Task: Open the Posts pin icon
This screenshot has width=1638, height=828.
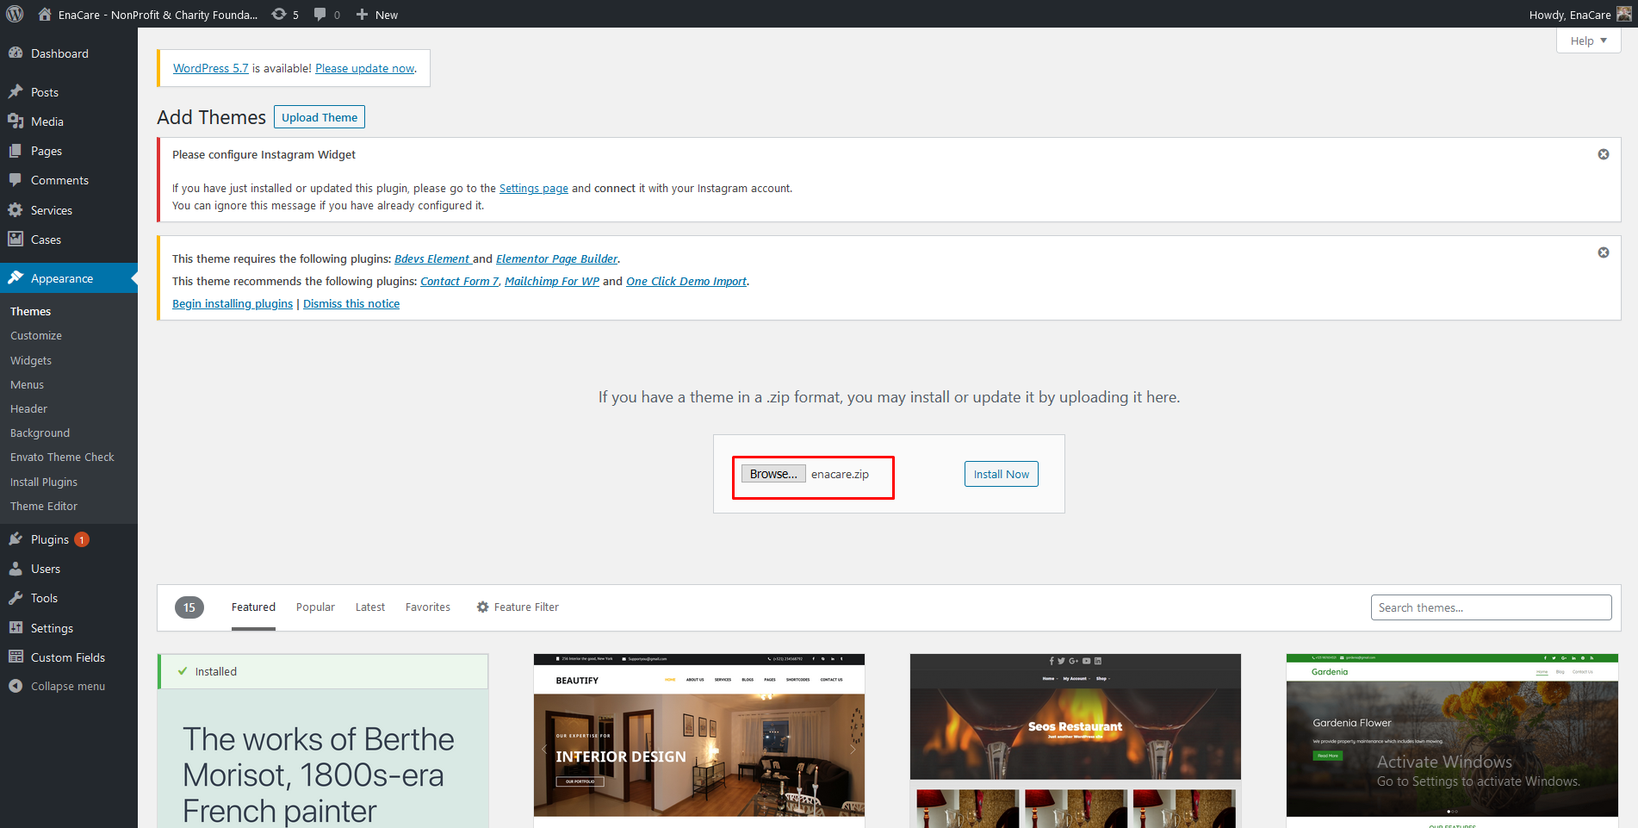Action: [16, 91]
